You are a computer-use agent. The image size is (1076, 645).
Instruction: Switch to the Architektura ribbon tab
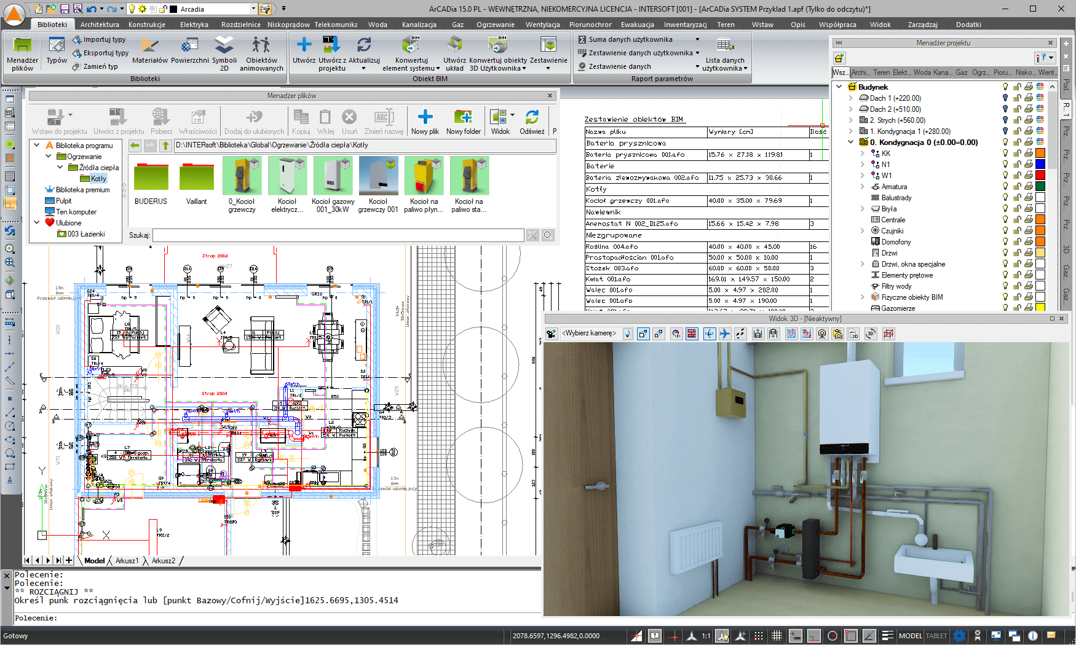100,25
